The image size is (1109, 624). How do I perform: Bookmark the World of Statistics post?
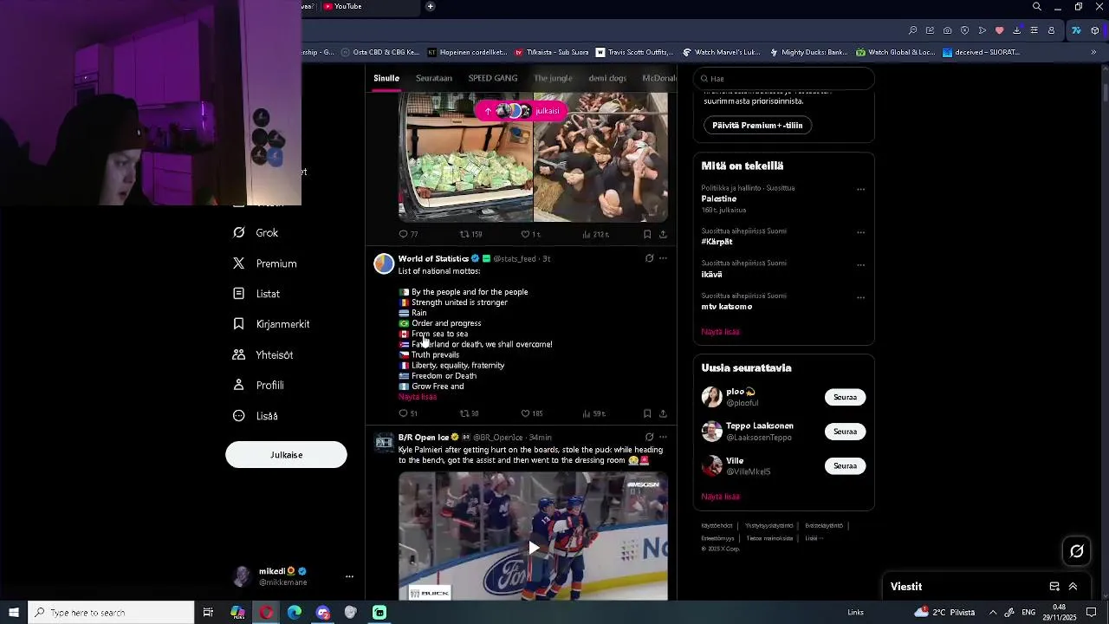(647, 413)
